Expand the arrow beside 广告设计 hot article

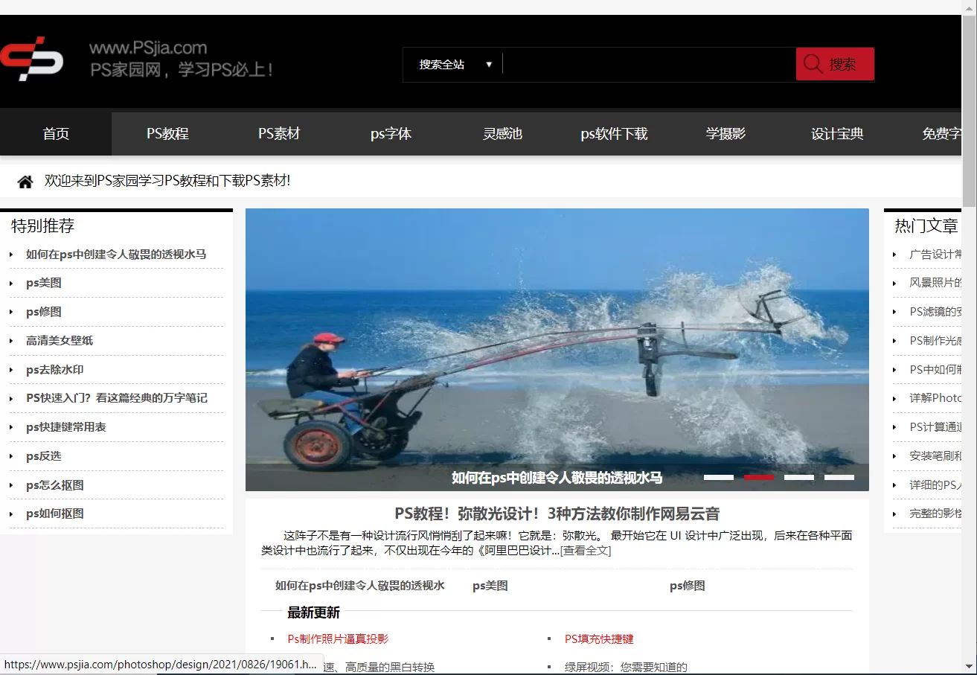click(x=894, y=254)
